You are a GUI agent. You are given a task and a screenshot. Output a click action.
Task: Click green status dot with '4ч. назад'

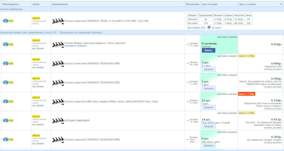pos(188,101)
